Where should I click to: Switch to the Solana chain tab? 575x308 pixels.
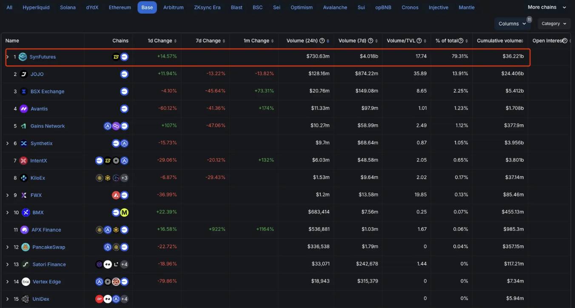(68, 8)
